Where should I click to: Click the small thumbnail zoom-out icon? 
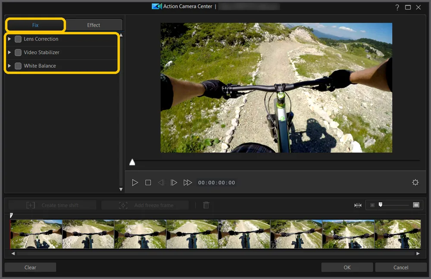pyautogui.click(x=372, y=205)
